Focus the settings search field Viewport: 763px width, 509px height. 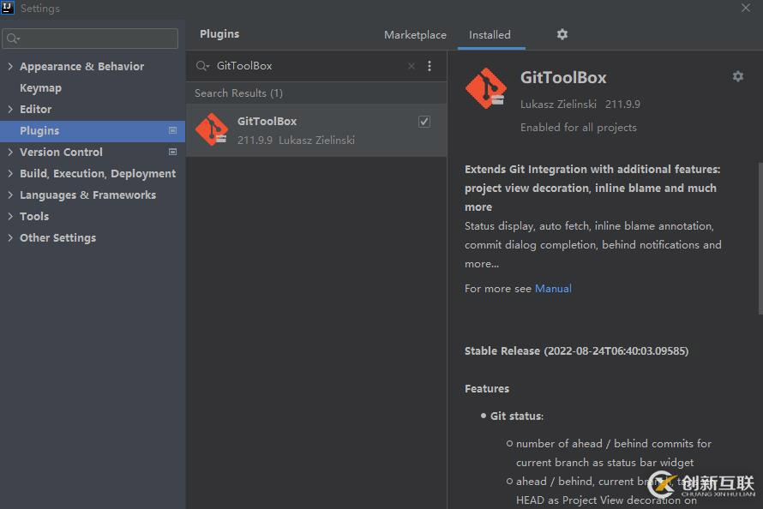coord(90,39)
